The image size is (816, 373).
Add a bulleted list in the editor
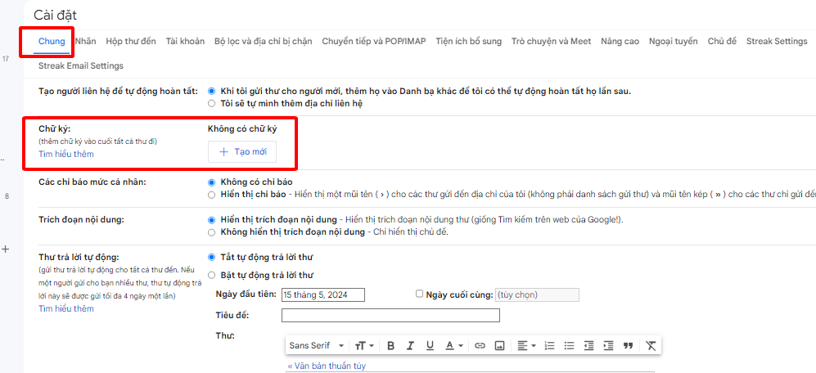pos(569,346)
